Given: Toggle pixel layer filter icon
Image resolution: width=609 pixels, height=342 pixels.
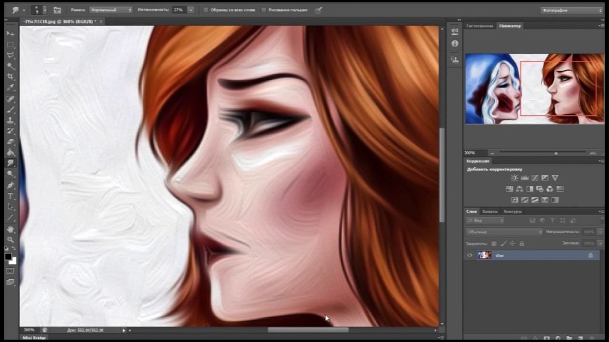Looking at the screenshot, I should click(x=532, y=220).
